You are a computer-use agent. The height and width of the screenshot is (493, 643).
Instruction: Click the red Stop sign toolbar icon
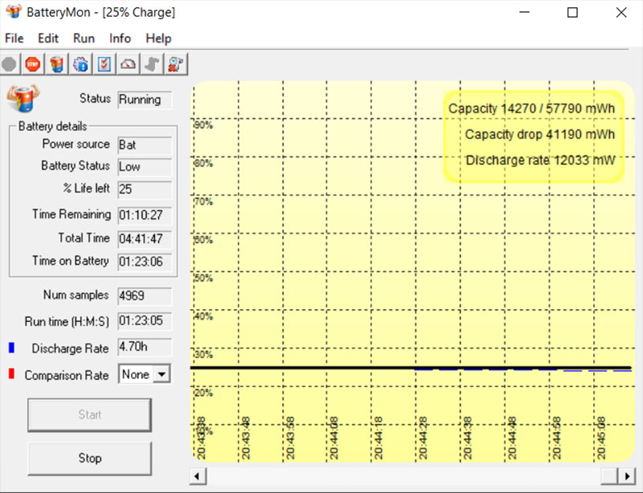[32, 63]
